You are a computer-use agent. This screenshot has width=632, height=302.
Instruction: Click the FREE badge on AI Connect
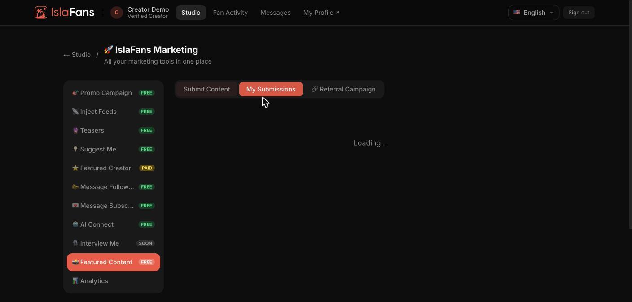(x=146, y=224)
